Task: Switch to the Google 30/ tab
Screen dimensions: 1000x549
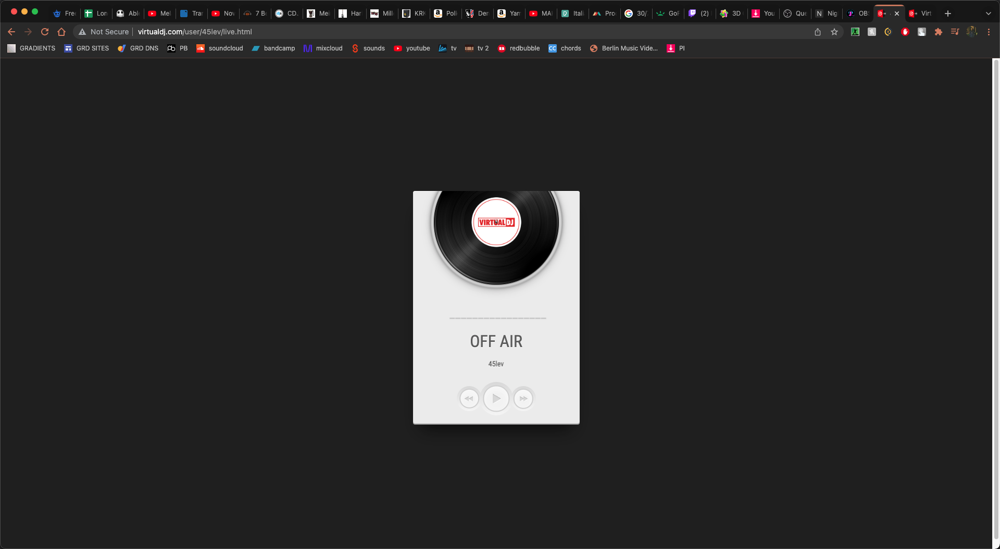Action: [636, 14]
